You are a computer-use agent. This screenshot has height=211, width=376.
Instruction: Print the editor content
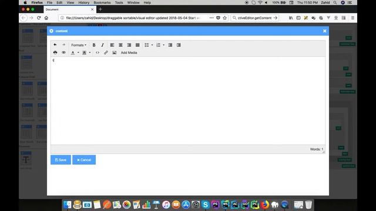coord(55,53)
